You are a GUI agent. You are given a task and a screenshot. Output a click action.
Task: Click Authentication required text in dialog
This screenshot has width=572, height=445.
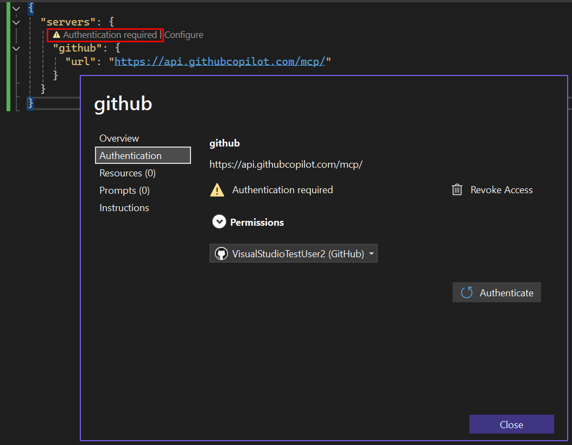(282, 190)
